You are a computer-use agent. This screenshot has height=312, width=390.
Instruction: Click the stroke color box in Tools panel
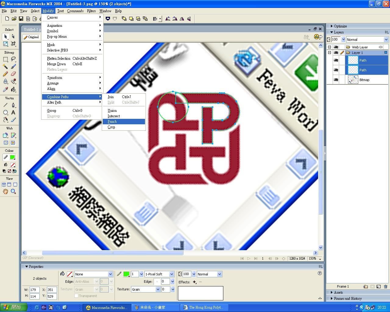tap(12, 157)
